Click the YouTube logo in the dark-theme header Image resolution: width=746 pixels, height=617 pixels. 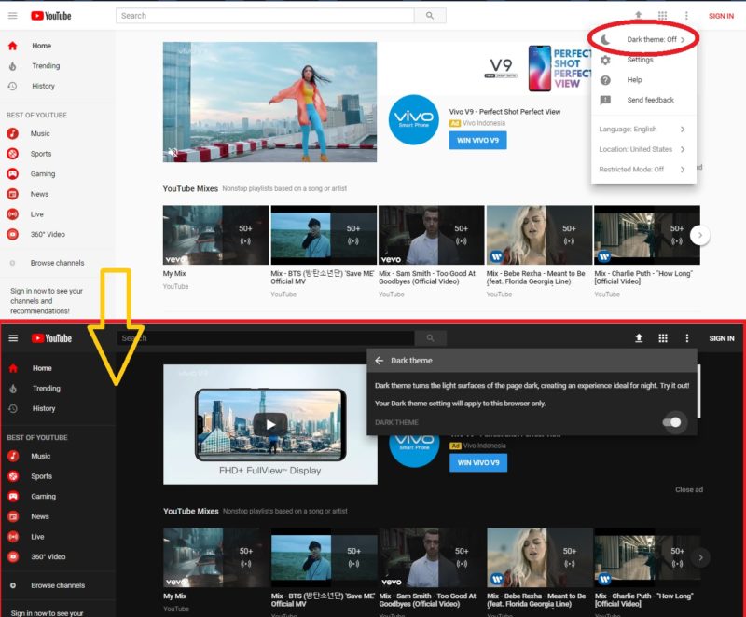pos(51,338)
